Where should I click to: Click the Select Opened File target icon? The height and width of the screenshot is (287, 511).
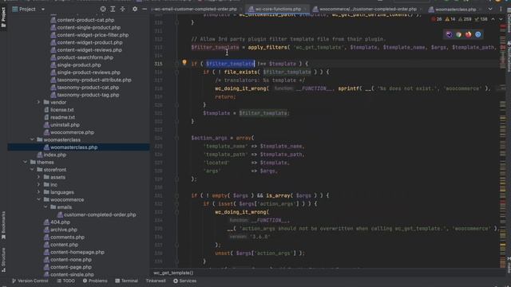click(x=103, y=9)
